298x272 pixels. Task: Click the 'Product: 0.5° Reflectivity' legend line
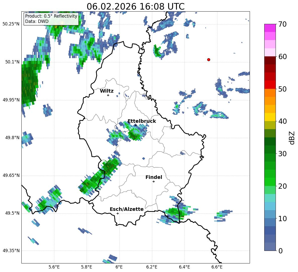point(51,16)
